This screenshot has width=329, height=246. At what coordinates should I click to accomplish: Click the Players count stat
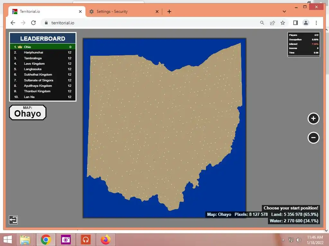(x=304, y=35)
